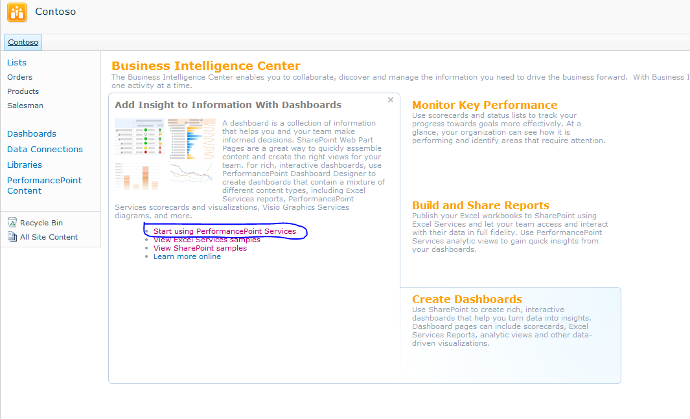Open Libraries in the sidebar

tap(25, 165)
